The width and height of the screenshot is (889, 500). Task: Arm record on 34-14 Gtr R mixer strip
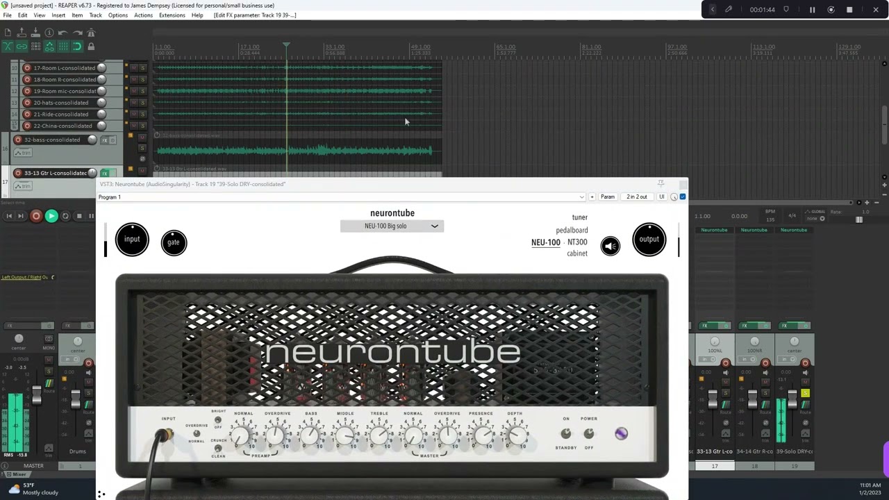(765, 363)
